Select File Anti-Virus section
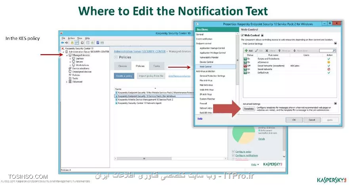 [206, 80]
